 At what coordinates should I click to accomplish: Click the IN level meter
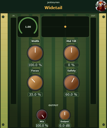13,61
